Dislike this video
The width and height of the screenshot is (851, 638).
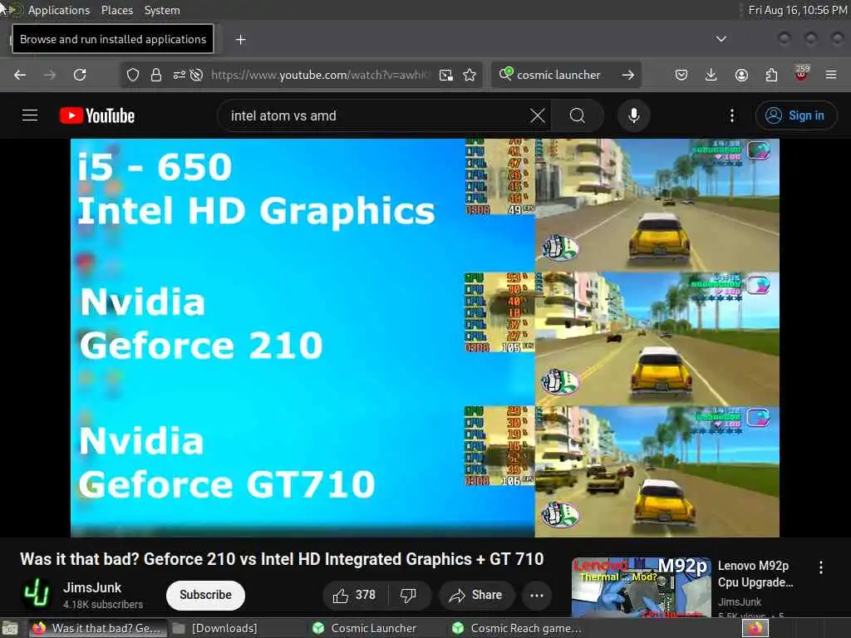click(409, 596)
